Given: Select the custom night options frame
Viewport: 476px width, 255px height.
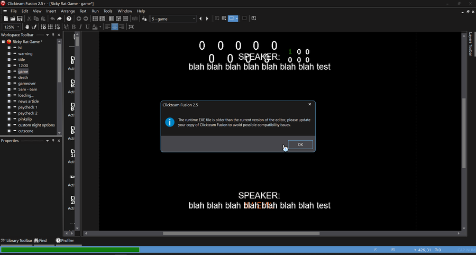Looking at the screenshot, I should [x=36, y=125].
